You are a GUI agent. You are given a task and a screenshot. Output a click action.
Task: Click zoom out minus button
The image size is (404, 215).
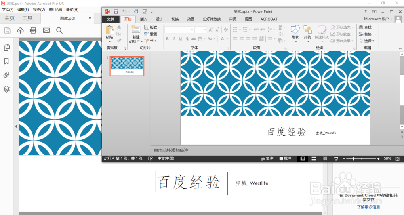click(344, 159)
